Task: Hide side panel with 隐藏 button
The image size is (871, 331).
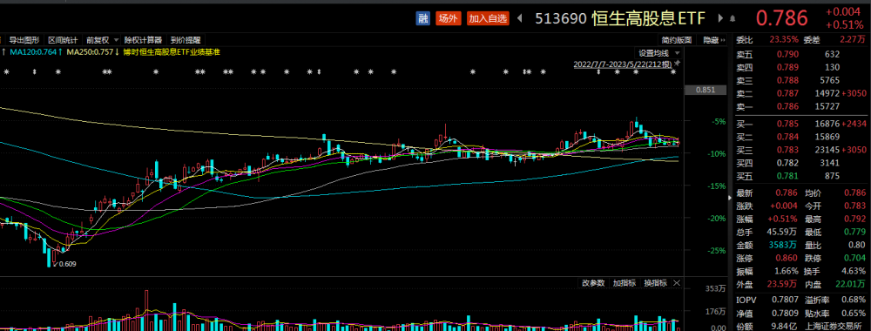Action: pyautogui.click(x=714, y=40)
